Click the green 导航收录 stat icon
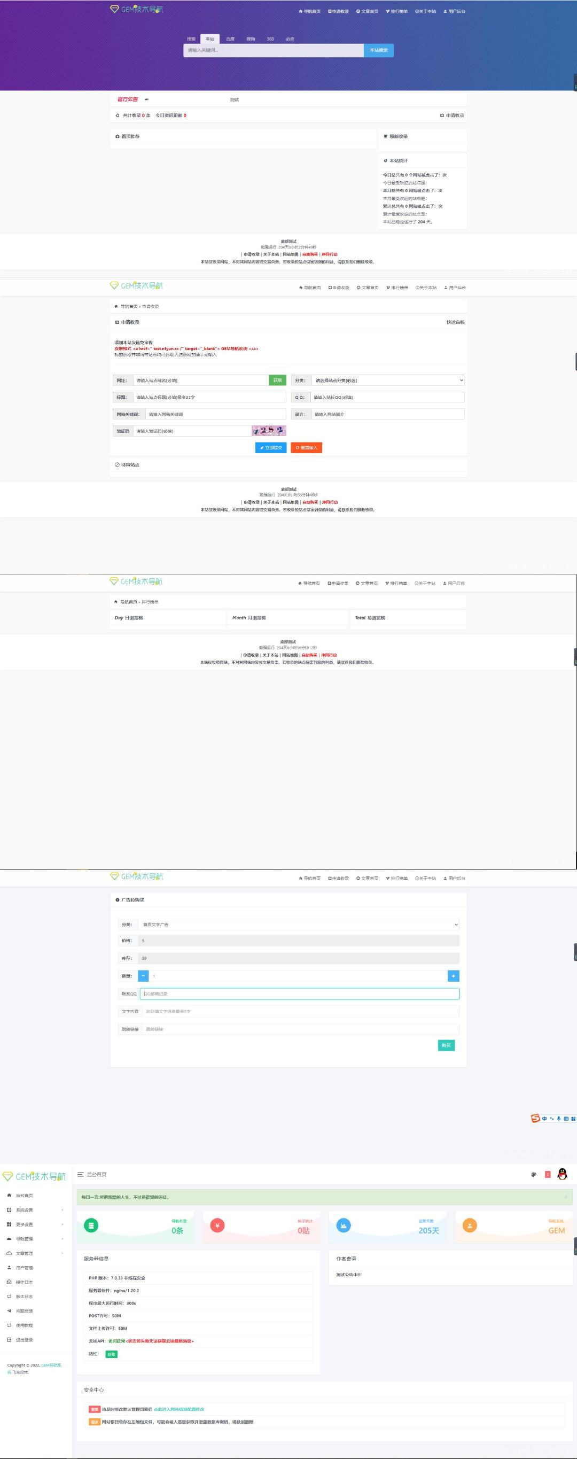This screenshot has height=1459, width=577. point(91,1225)
